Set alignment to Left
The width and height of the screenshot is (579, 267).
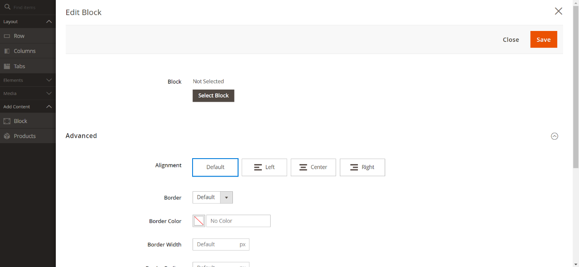pyautogui.click(x=264, y=167)
